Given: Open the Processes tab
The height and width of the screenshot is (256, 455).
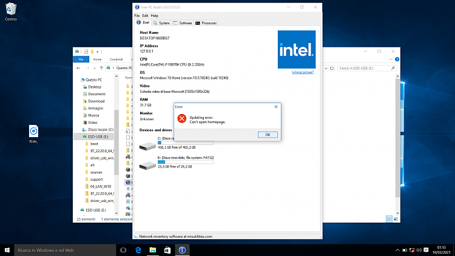Looking at the screenshot, I should pyautogui.click(x=205, y=22).
